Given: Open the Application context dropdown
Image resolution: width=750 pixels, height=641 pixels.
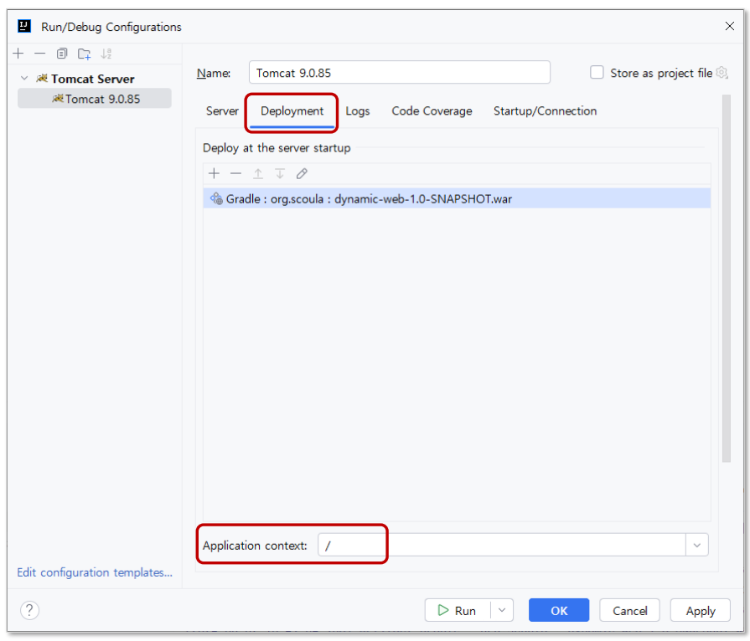Looking at the screenshot, I should click(x=697, y=545).
